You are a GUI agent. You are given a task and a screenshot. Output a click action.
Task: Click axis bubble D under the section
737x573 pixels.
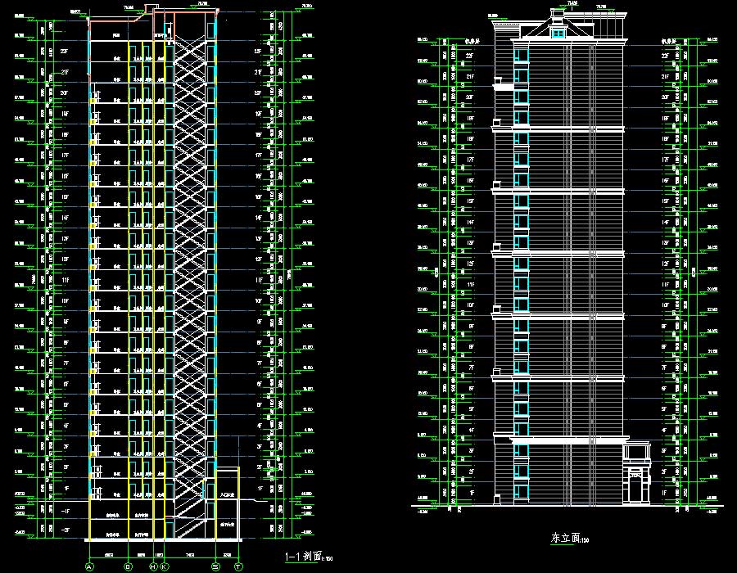pyautogui.click(x=128, y=567)
